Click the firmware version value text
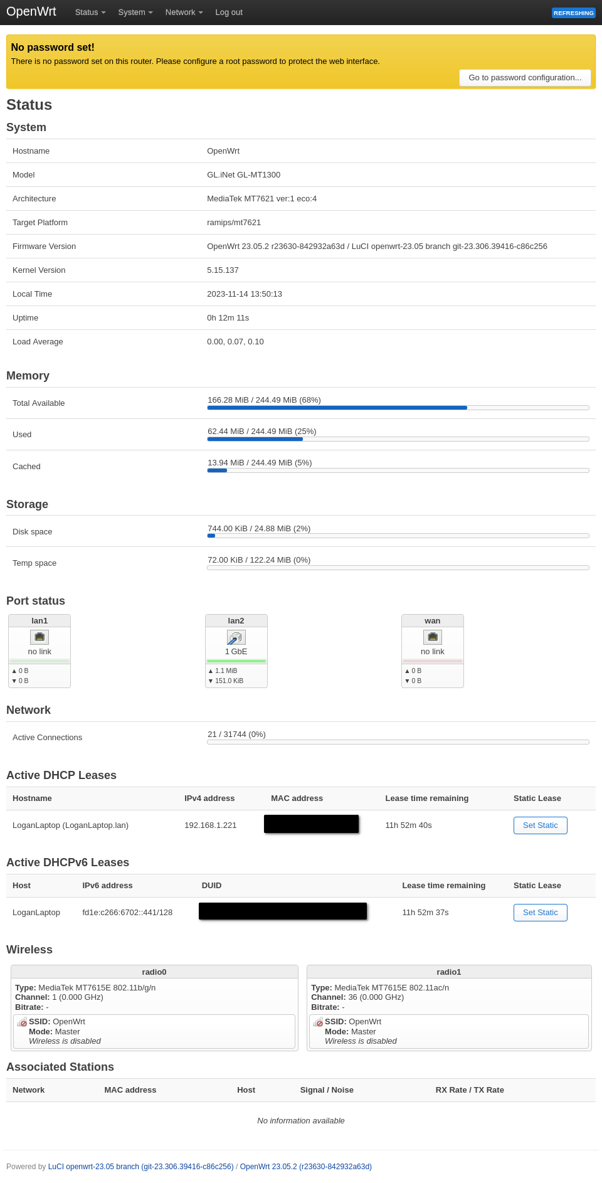This screenshot has height=1183, width=602. tap(377, 247)
